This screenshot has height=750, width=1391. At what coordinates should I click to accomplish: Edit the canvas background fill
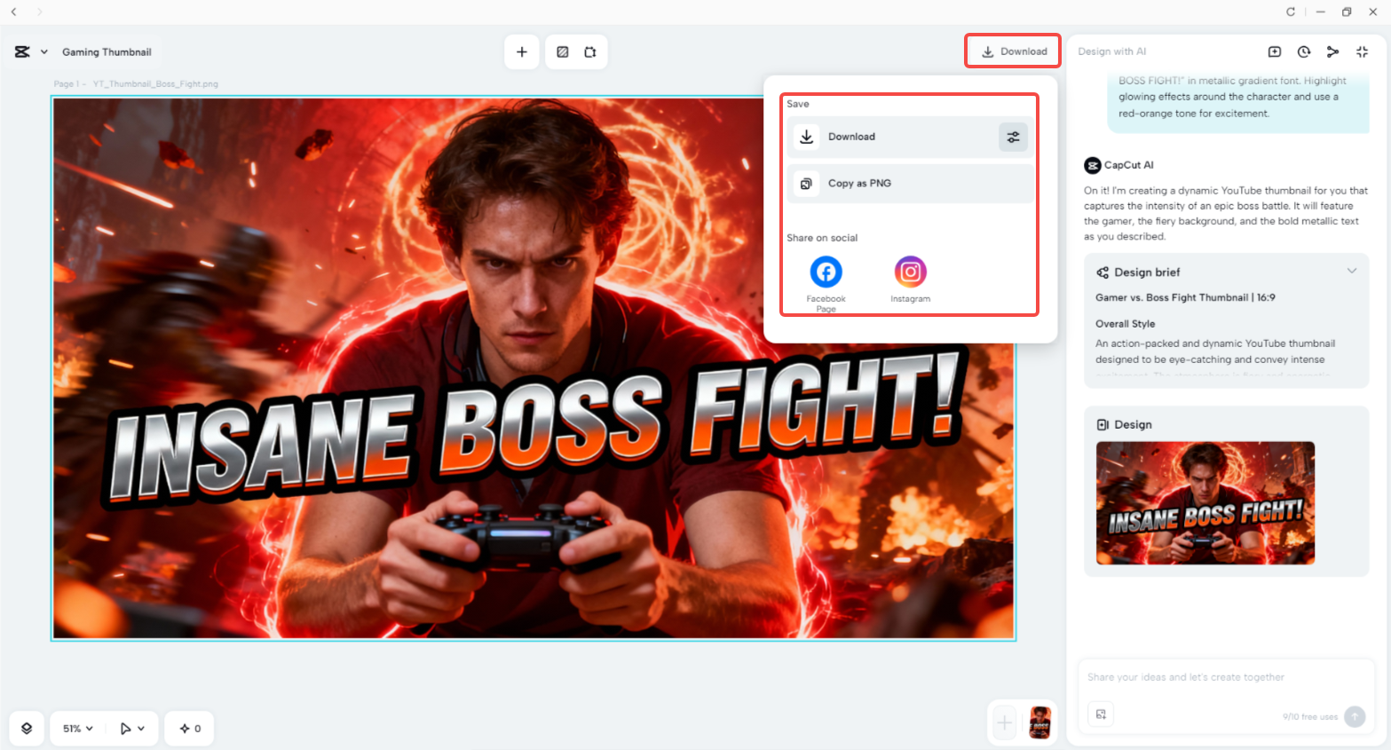562,51
